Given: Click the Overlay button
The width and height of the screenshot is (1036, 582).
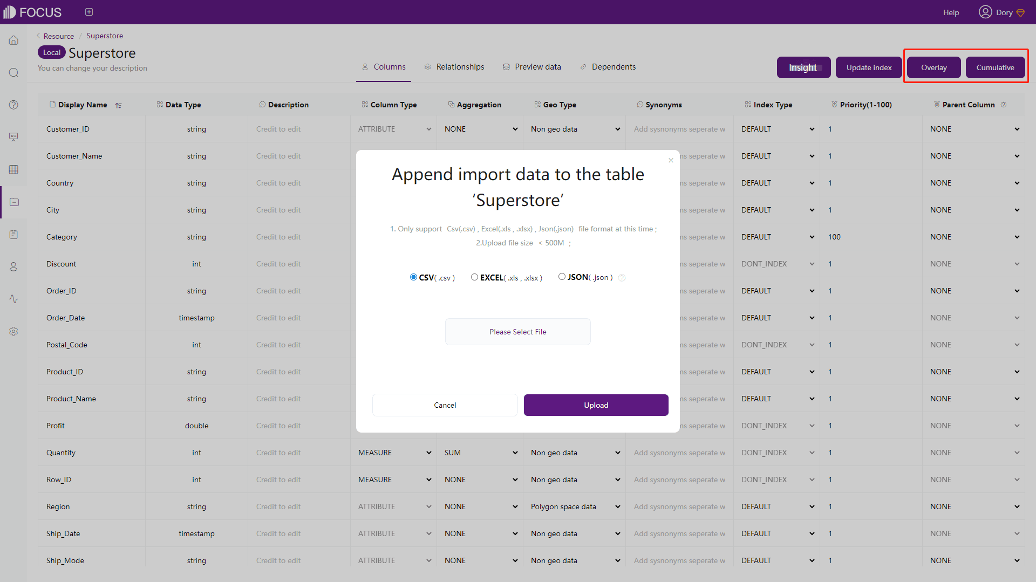Looking at the screenshot, I should tap(933, 67).
